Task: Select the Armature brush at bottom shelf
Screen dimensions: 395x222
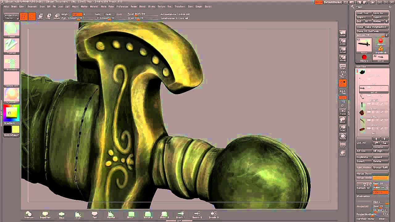Action: point(29,215)
